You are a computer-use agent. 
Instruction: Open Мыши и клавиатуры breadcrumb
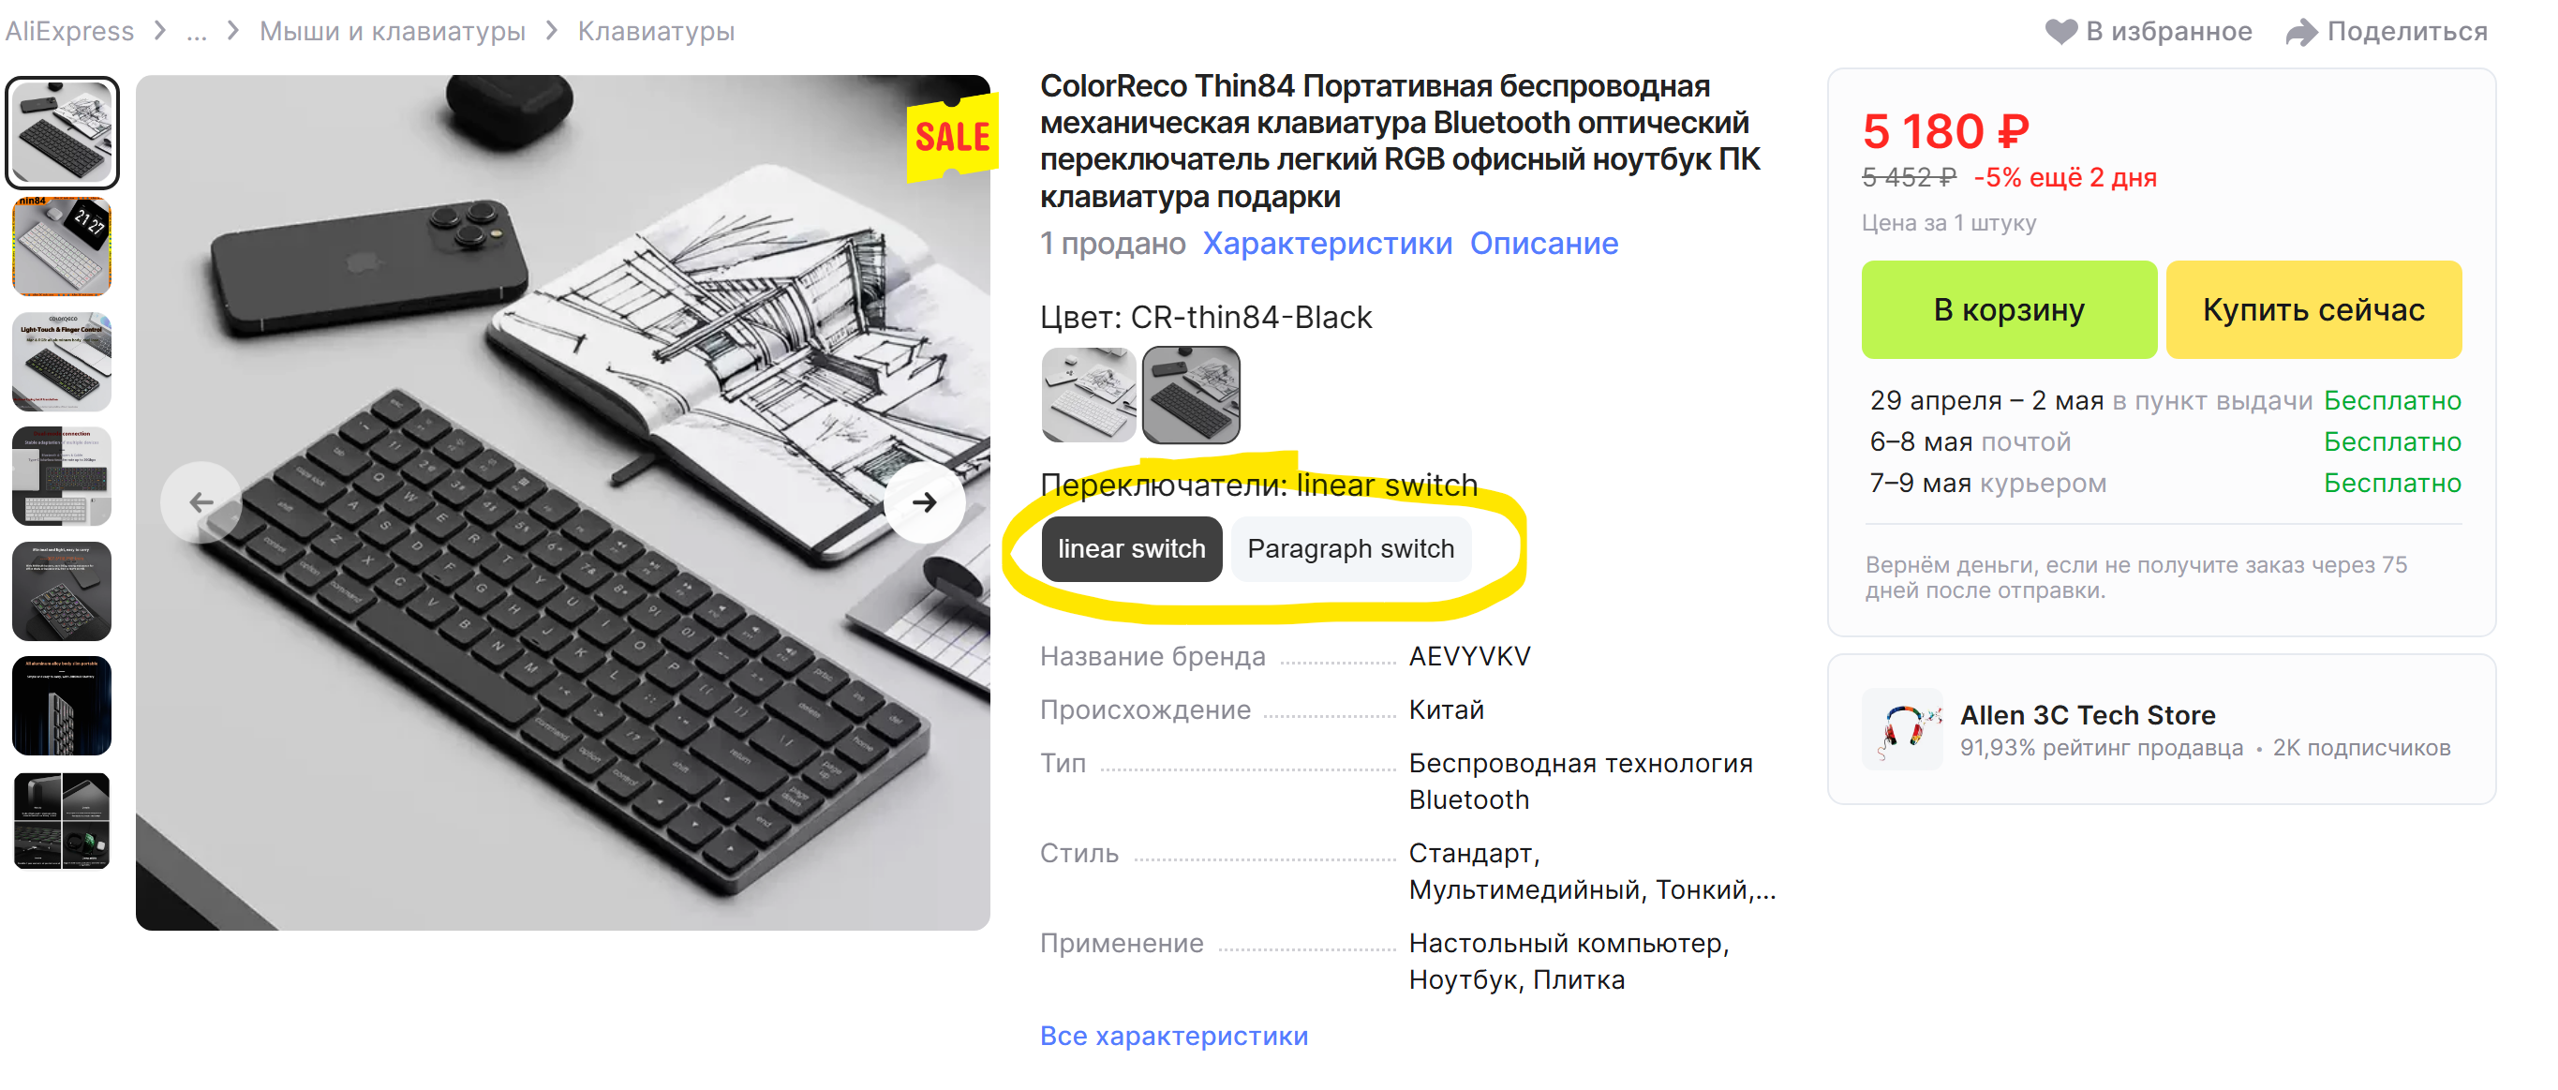(x=393, y=32)
